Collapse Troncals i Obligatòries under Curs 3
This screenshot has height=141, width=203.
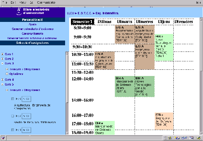click(x=7, y=69)
